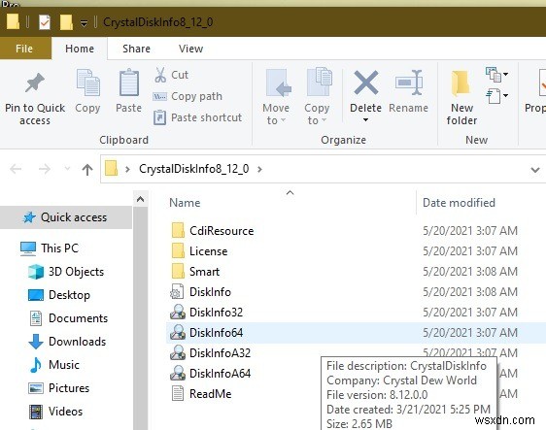This screenshot has width=546, height=430.
Task: Click the Cut scissors icon
Action: pos(160,75)
